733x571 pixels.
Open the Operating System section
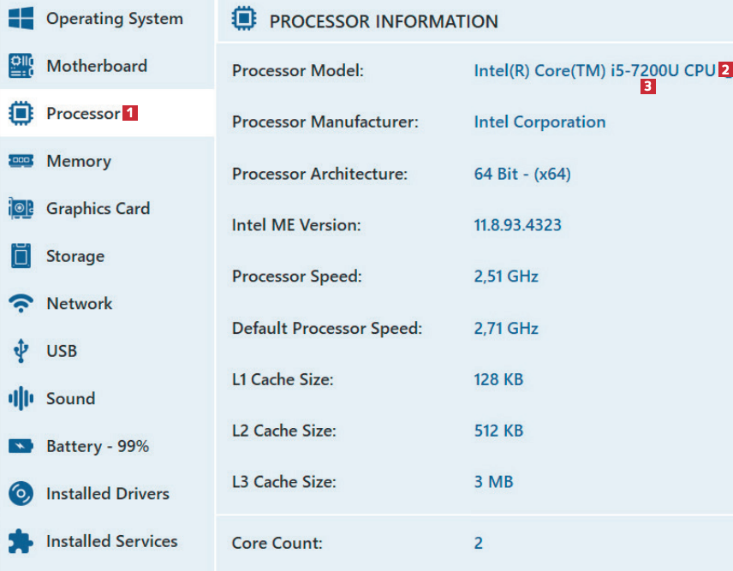114,18
